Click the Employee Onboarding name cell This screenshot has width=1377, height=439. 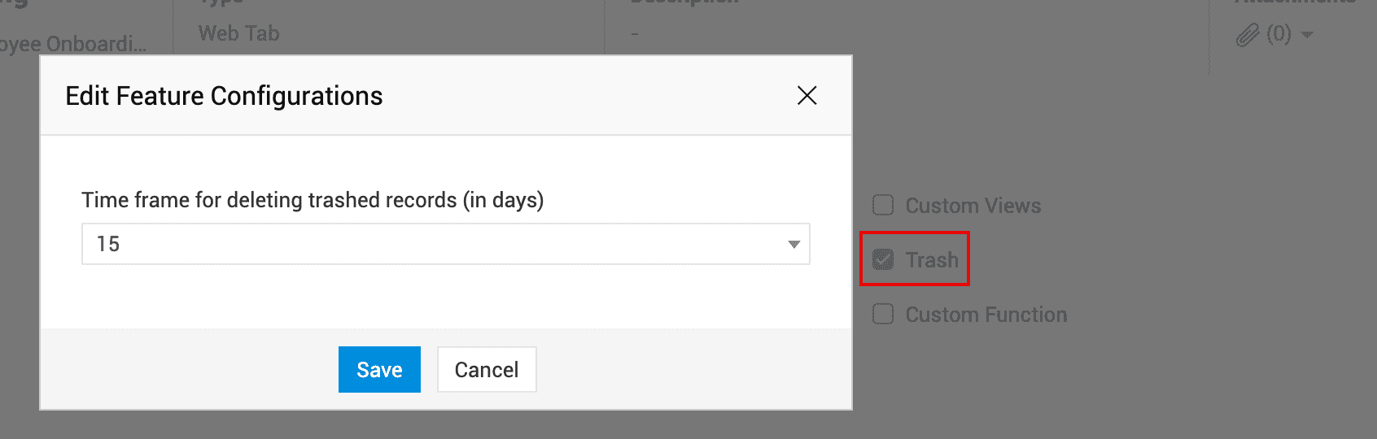pyautogui.click(x=73, y=44)
